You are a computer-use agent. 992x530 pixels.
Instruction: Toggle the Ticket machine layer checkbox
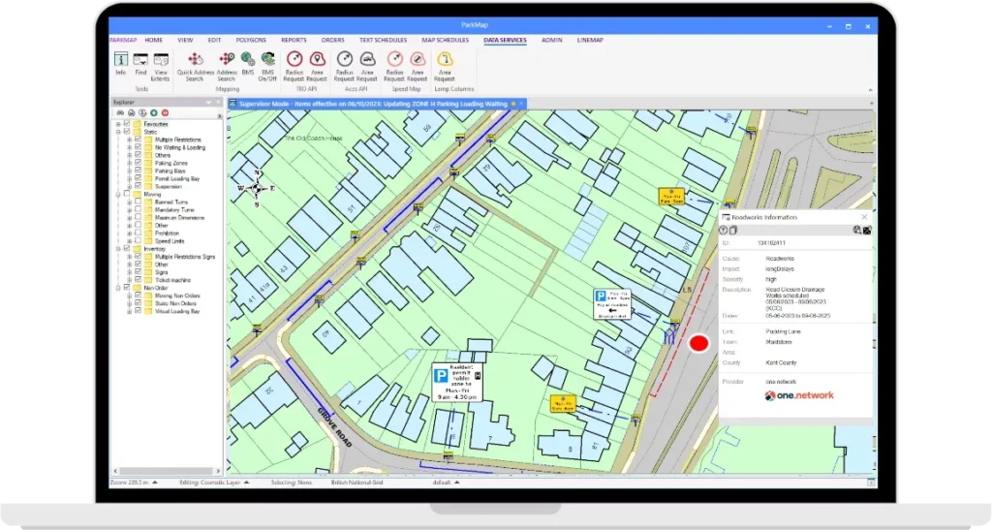click(x=138, y=279)
